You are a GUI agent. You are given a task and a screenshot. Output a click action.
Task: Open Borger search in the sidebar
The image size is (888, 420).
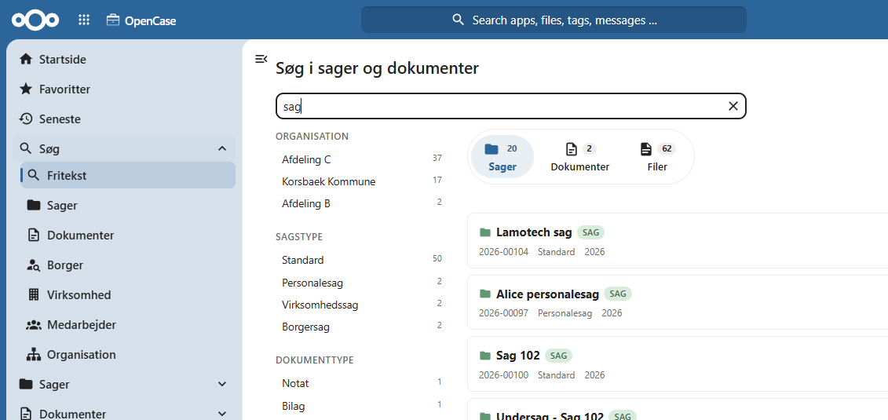[128, 265]
